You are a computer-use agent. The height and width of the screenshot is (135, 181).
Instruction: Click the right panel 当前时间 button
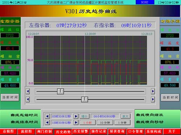(x=170, y=97)
